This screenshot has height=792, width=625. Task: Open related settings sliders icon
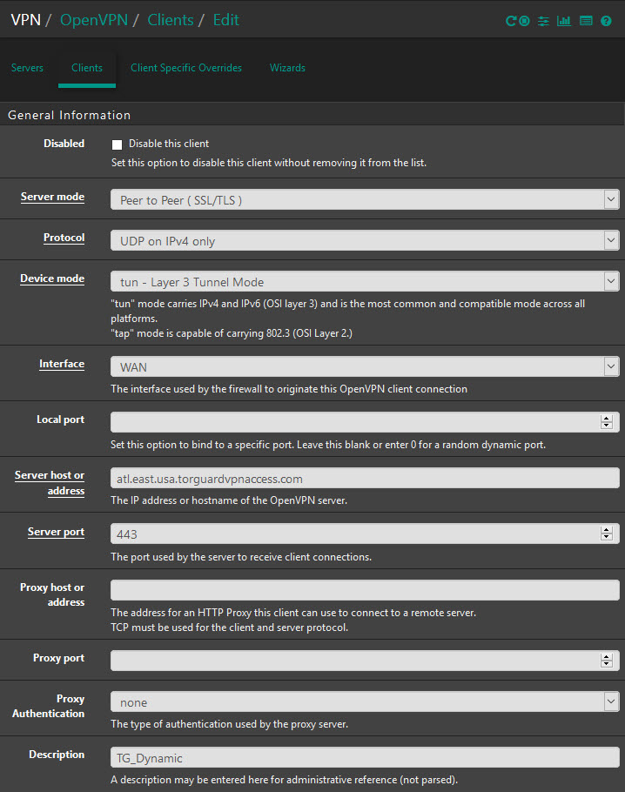click(543, 21)
